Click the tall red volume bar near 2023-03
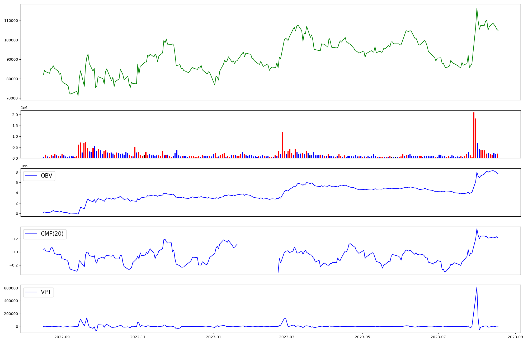 [282, 145]
